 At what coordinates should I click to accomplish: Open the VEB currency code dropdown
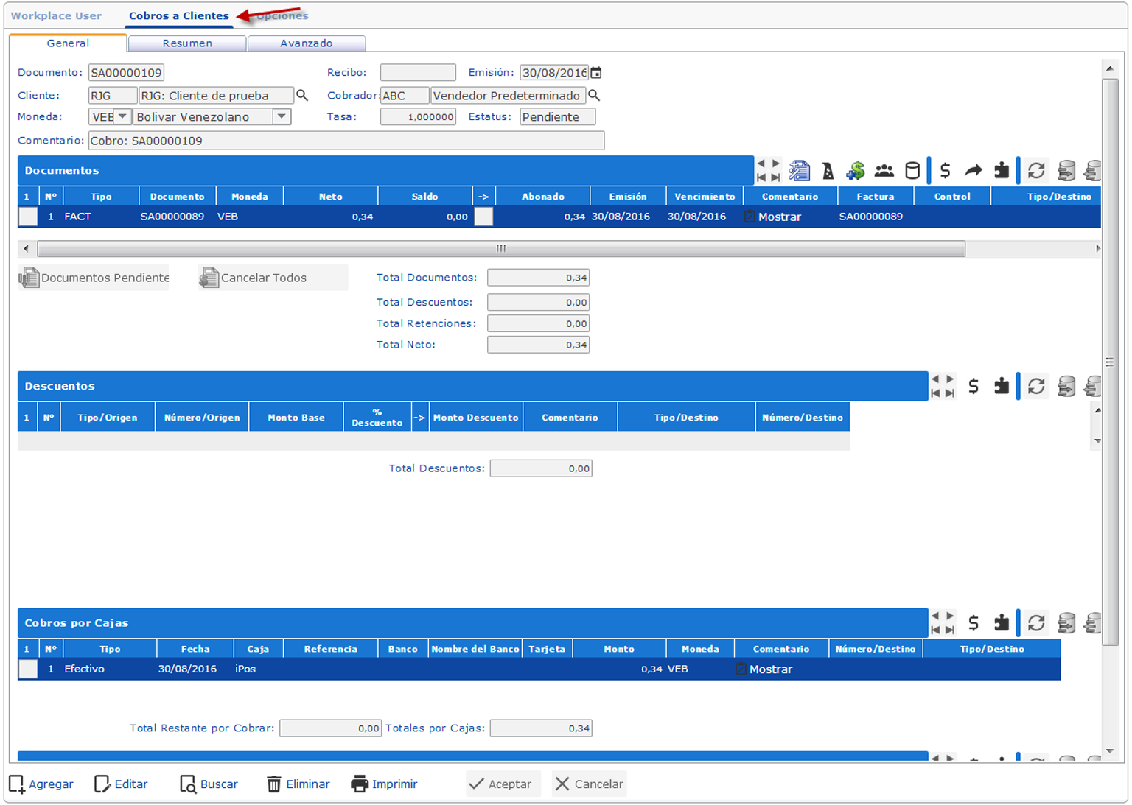coord(122,116)
